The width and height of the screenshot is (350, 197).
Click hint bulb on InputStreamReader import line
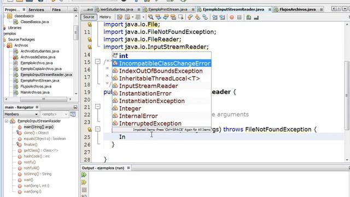point(90,47)
